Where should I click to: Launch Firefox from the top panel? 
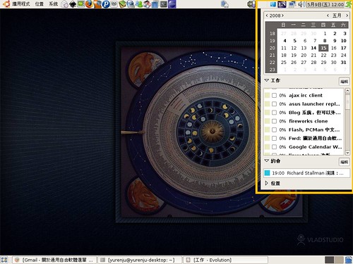(89, 4)
